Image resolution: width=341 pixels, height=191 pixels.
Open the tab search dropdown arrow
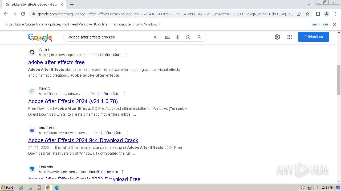click(x=309, y=5)
